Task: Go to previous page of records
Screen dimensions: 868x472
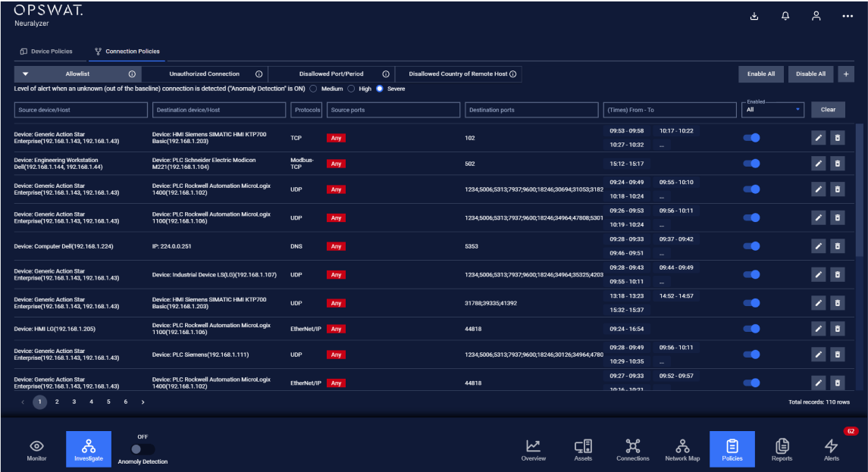Action: 23,402
